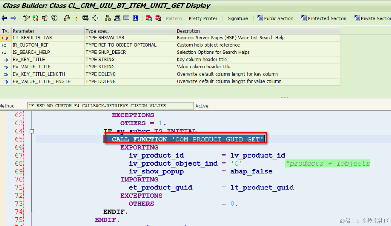Viewport: 391px width, 226px height.
Task: Run Pretty Printer
Action: [203, 18]
